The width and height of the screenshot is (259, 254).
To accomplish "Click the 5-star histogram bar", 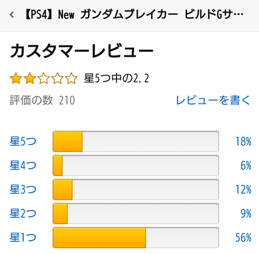I will click(x=136, y=141).
